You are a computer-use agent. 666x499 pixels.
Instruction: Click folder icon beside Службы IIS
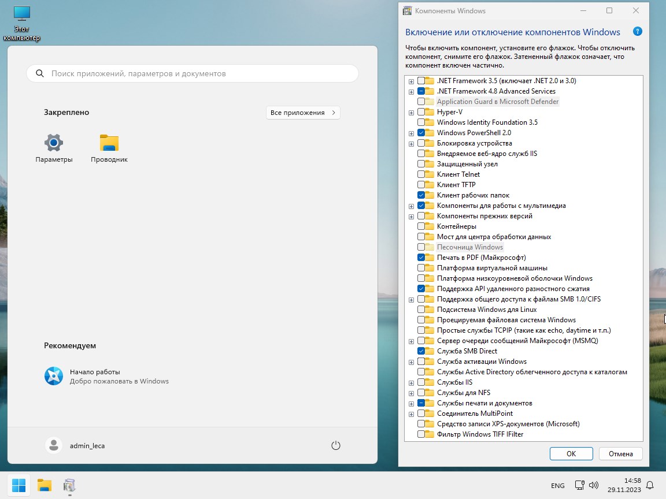[x=430, y=382]
